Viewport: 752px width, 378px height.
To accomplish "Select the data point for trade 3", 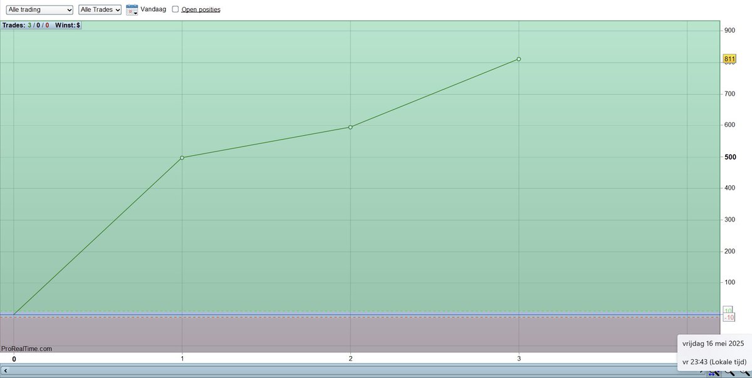I will (519, 59).
